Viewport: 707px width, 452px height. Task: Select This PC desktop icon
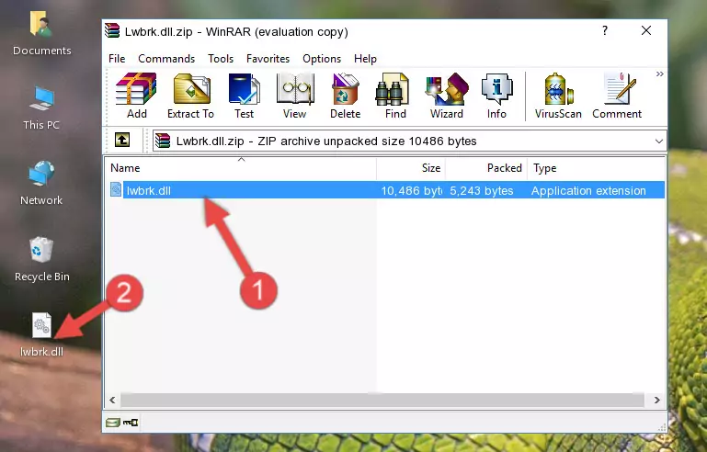click(41, 108)
